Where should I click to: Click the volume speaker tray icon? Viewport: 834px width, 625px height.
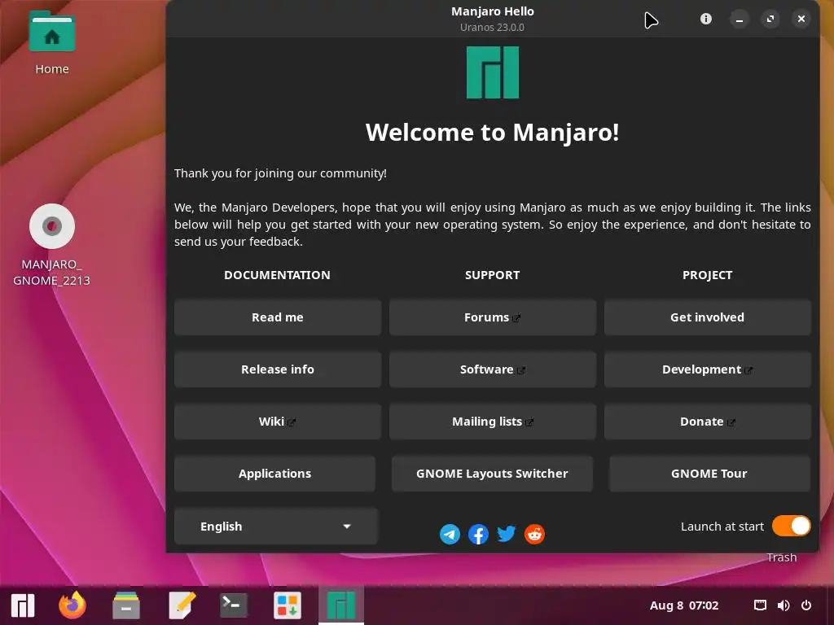[x=784, y=605]
